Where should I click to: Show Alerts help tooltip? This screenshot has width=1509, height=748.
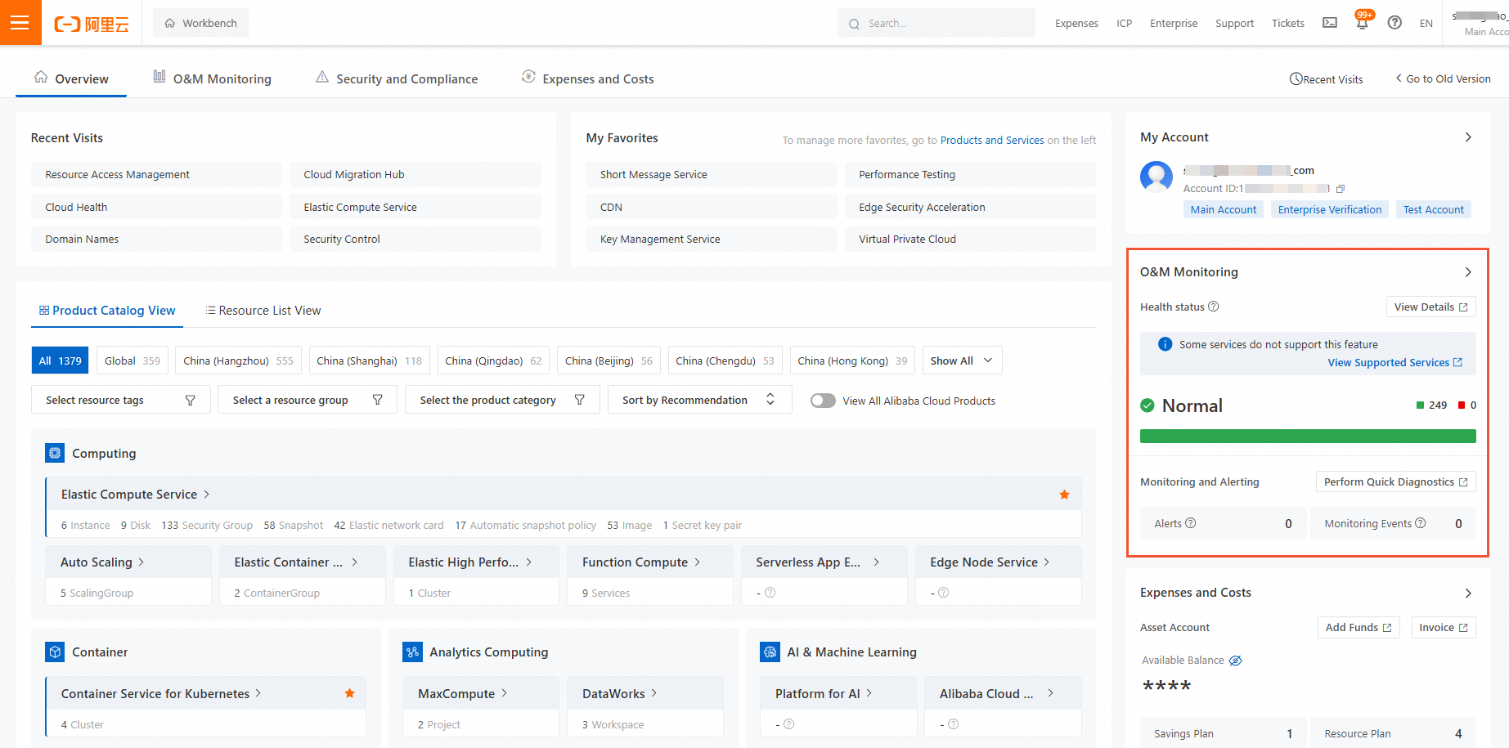[1191, 523]
